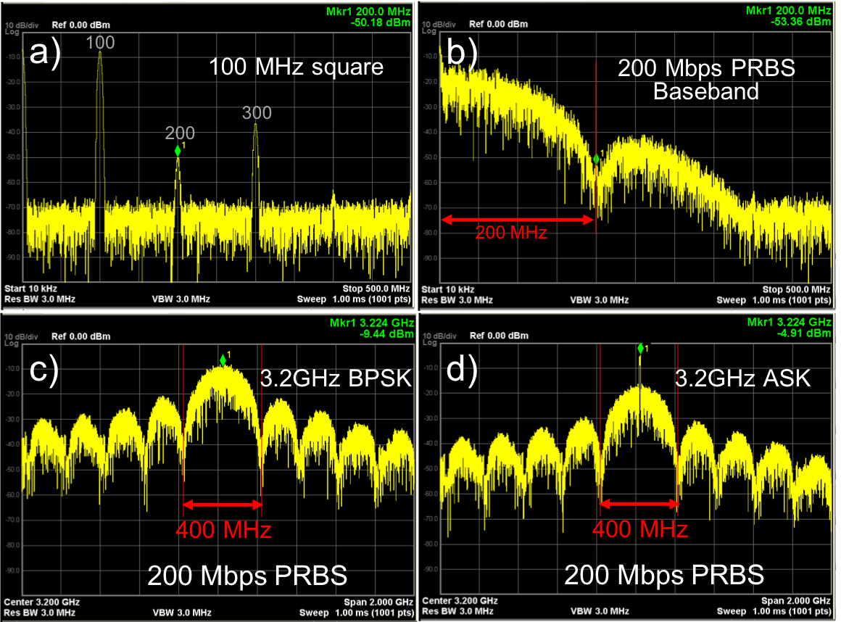Click the red 200 MHz arrow in panel b
This screenshot has height=622, width=841.
point(518,219)
